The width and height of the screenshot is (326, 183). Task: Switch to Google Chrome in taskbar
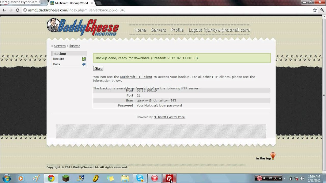[x=51, y=178]
